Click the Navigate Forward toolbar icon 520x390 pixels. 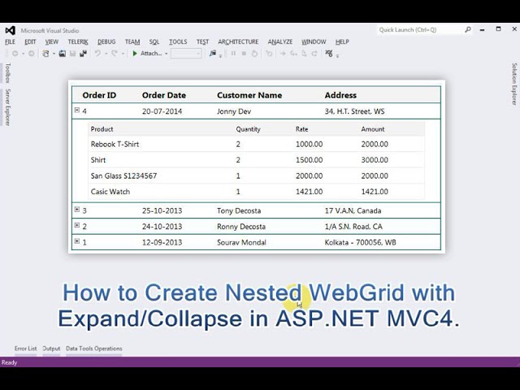click(x=31, y=54)
